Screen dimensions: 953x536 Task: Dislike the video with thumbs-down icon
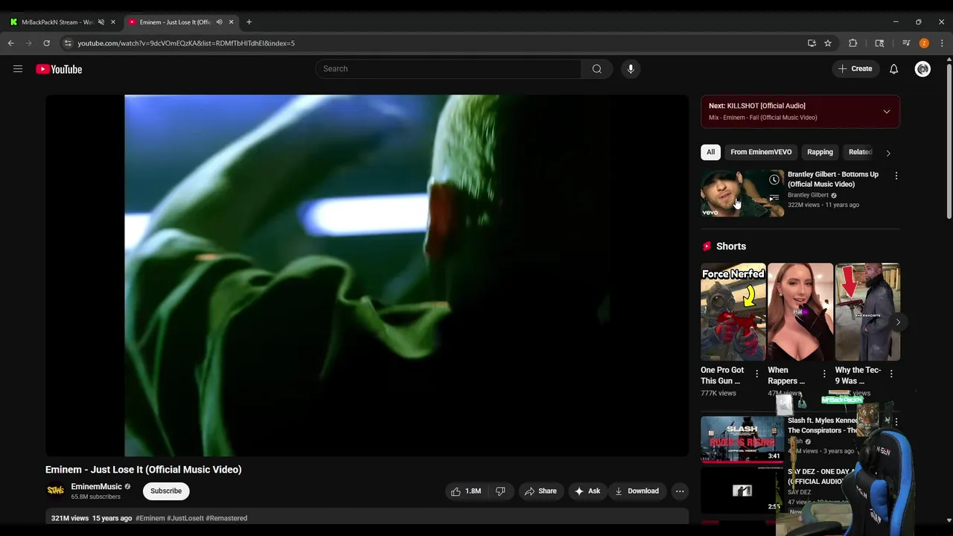(x=500, y=491)
